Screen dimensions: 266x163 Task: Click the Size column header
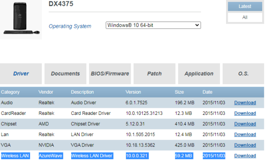tap(179, 92)
